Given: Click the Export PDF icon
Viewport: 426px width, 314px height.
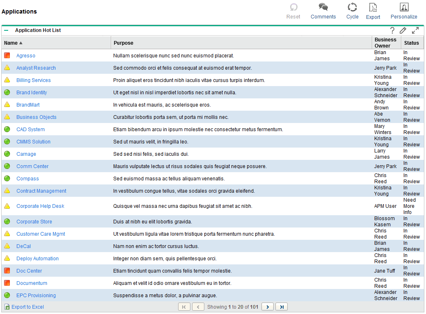Looking at the screenshot, I should click(x=373, y=7).
